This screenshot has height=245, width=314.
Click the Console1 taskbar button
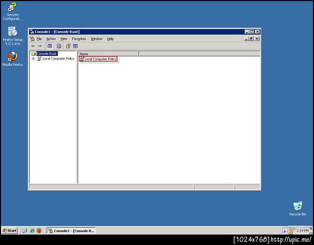tap(71, 230)
